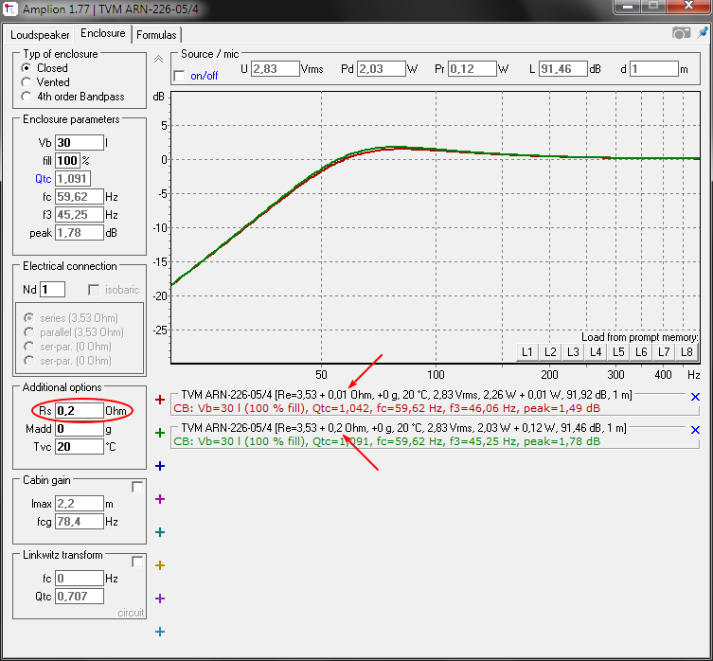Load prompt memory L7

click(x=664, y=352)
